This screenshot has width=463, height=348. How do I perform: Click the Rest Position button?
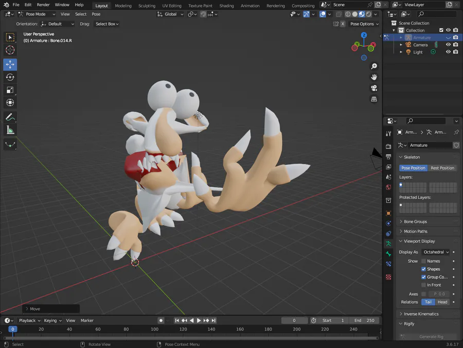pos(442,168)
